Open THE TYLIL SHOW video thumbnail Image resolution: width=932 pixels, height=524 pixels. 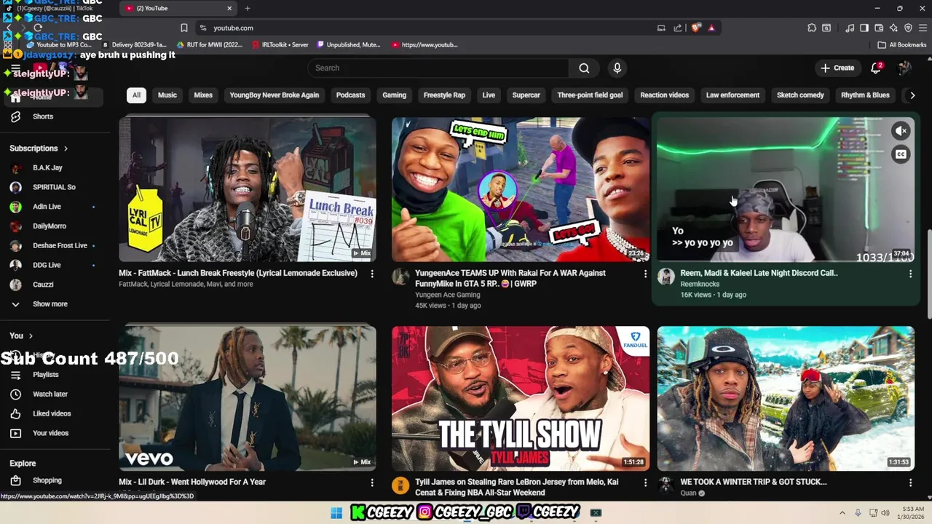pyautogui.click(x=521, y=398)
